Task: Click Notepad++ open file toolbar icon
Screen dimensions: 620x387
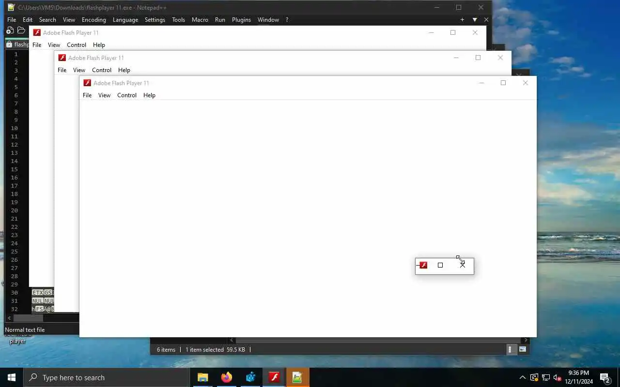Action: (21, 30)
